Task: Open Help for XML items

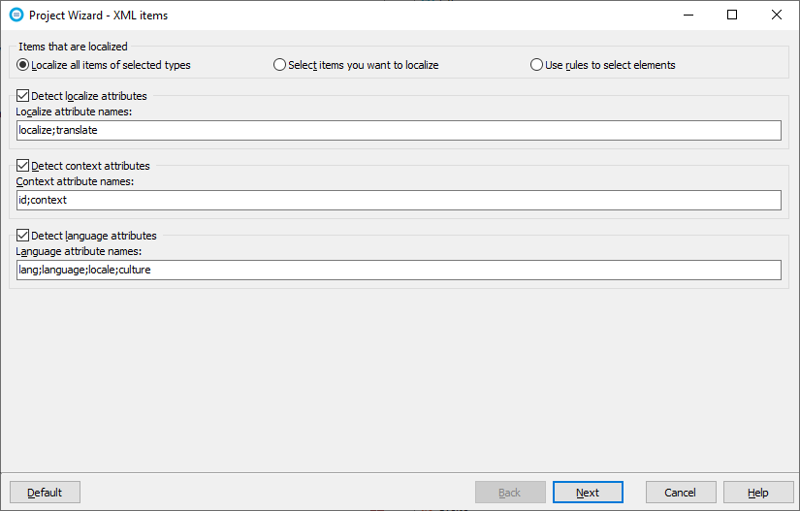Action: [758, 493]
